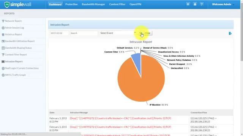
Task: Open the Protection menu
Action: [71, 4]
